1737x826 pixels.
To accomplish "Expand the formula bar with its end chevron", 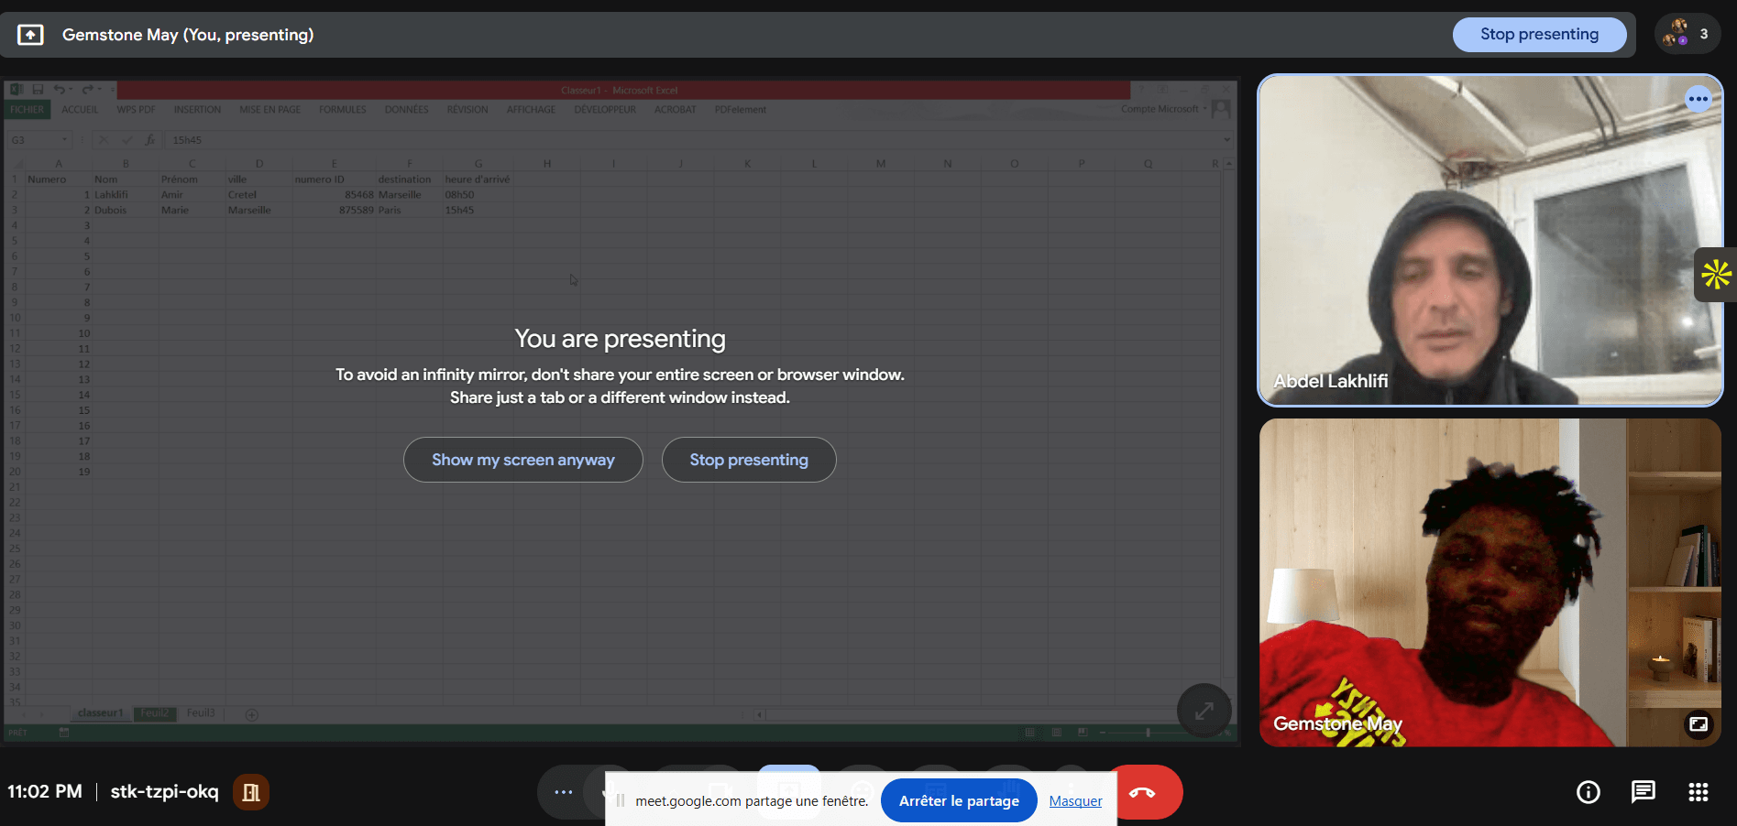I will pyautogui.click(x=1227, y=140).
